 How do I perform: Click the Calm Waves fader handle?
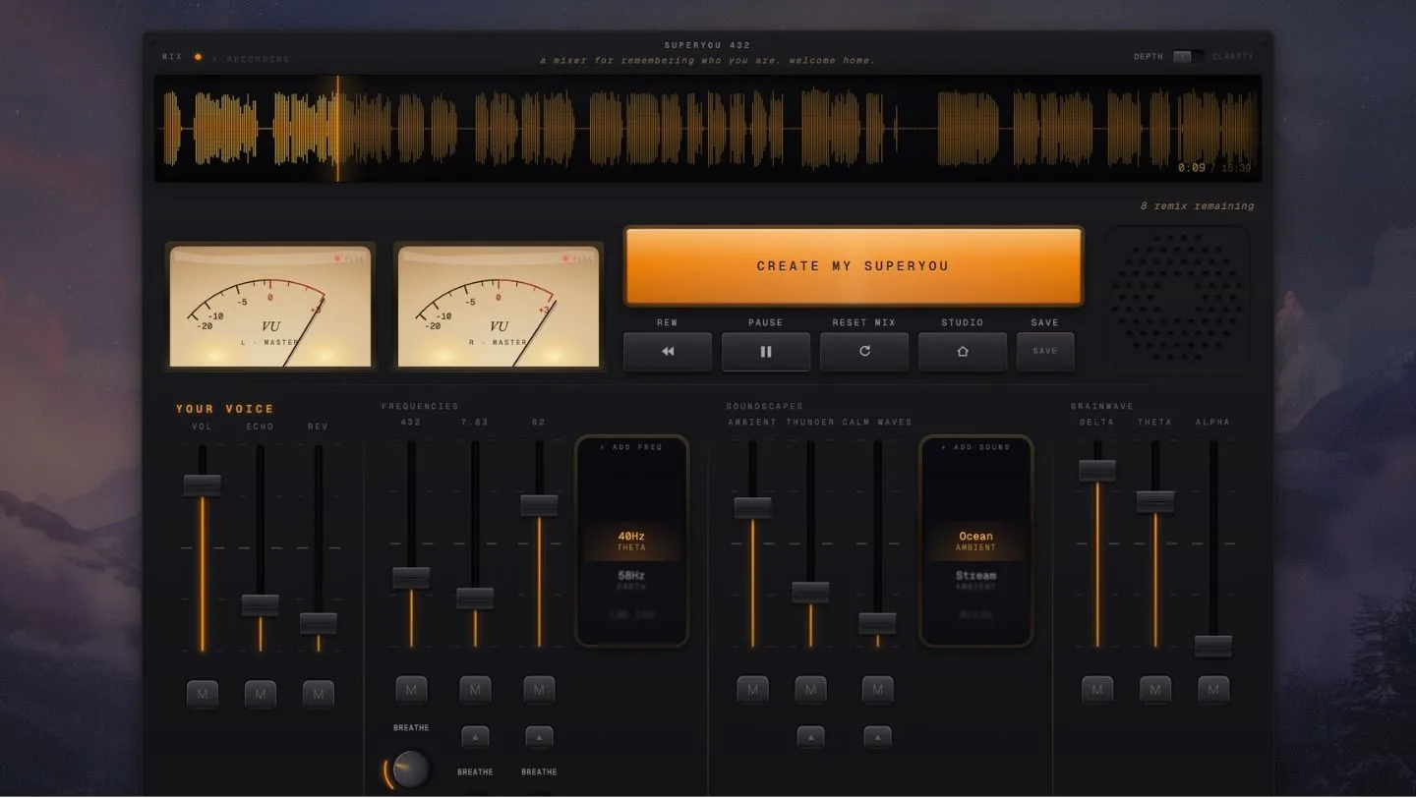tap(877, 624)
